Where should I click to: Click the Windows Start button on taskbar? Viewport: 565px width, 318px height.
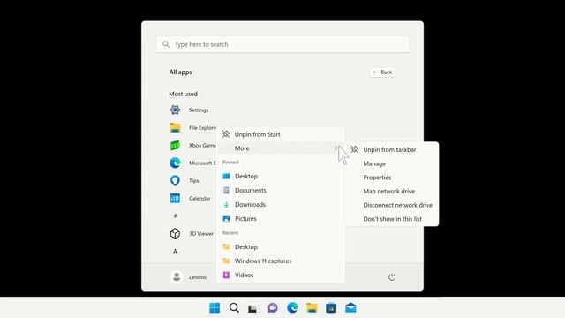click(215, 308)
